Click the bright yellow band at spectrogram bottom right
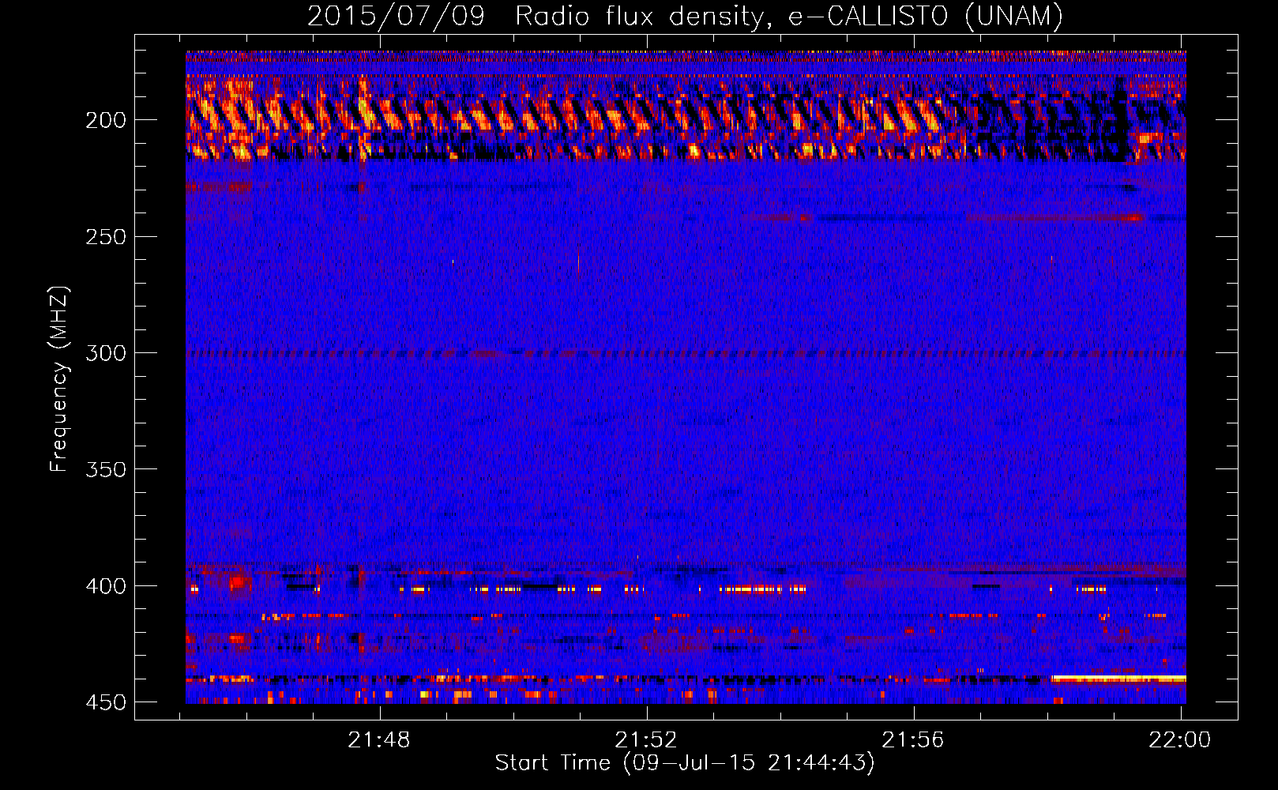 click(x=1118, y=679)
